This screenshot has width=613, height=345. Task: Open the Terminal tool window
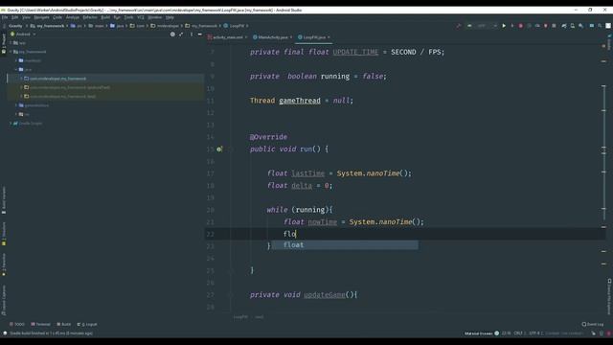click(40, 324)
